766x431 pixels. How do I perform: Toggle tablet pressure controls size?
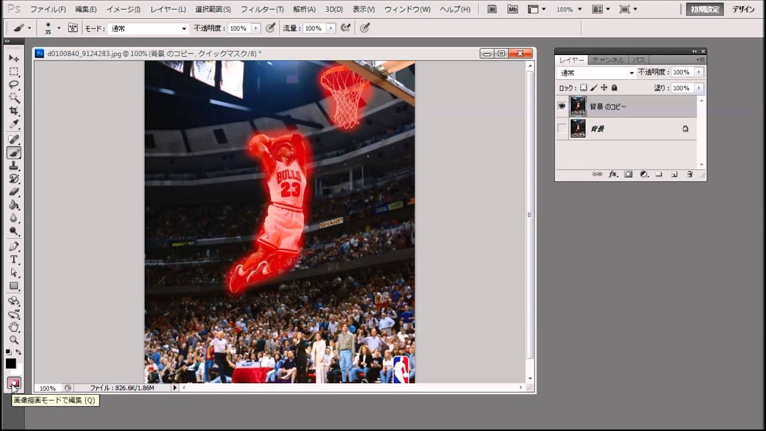[x=364, y=28]
